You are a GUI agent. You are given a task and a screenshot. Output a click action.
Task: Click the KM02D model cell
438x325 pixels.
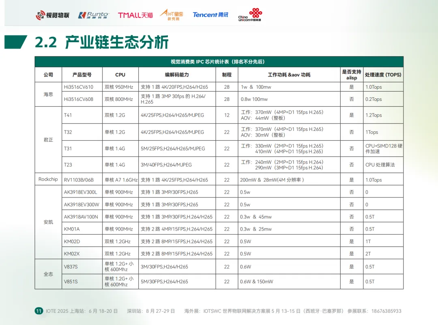coord(82,241)
